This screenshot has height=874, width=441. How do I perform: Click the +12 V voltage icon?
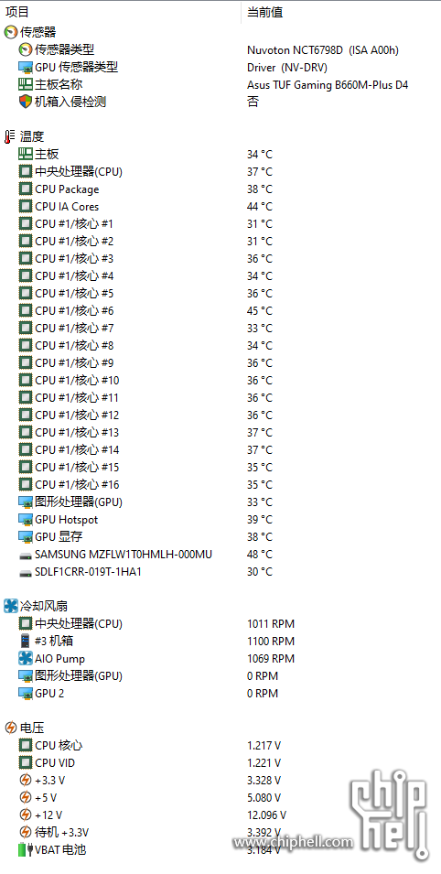(x=26, y=815)
